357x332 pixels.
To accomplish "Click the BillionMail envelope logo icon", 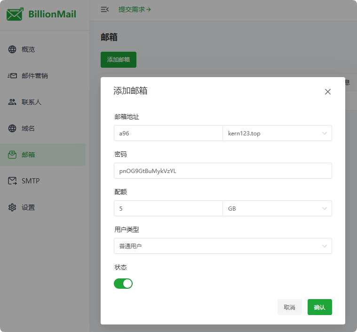I will [15, 14].
